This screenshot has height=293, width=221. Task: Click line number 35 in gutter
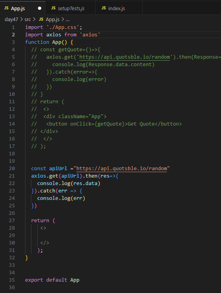(x=12, y=280)
